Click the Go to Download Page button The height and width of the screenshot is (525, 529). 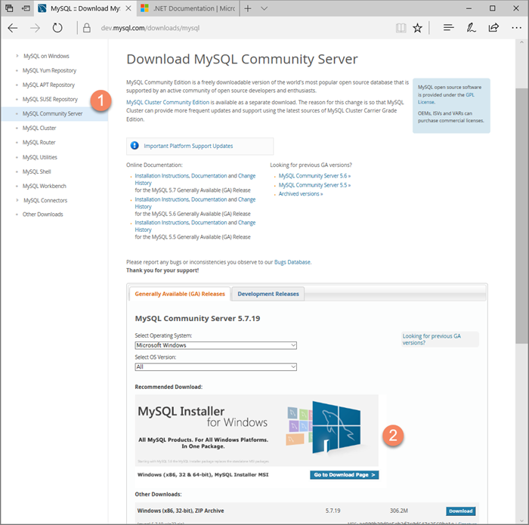coord(344,474)
